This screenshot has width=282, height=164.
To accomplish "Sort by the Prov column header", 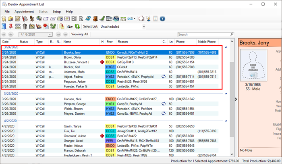I will [x=111, y=42].
